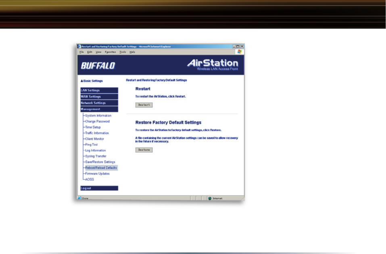386x254 pixels.
Task: Click the Windows logo throbber icon
Action: click(x=239, y=52)
